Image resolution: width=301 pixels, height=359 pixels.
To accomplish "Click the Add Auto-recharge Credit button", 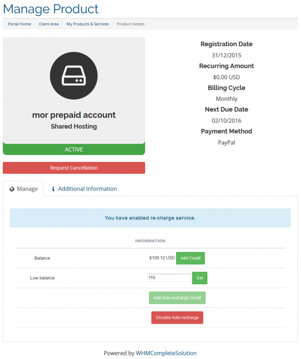I will (177, 298).
